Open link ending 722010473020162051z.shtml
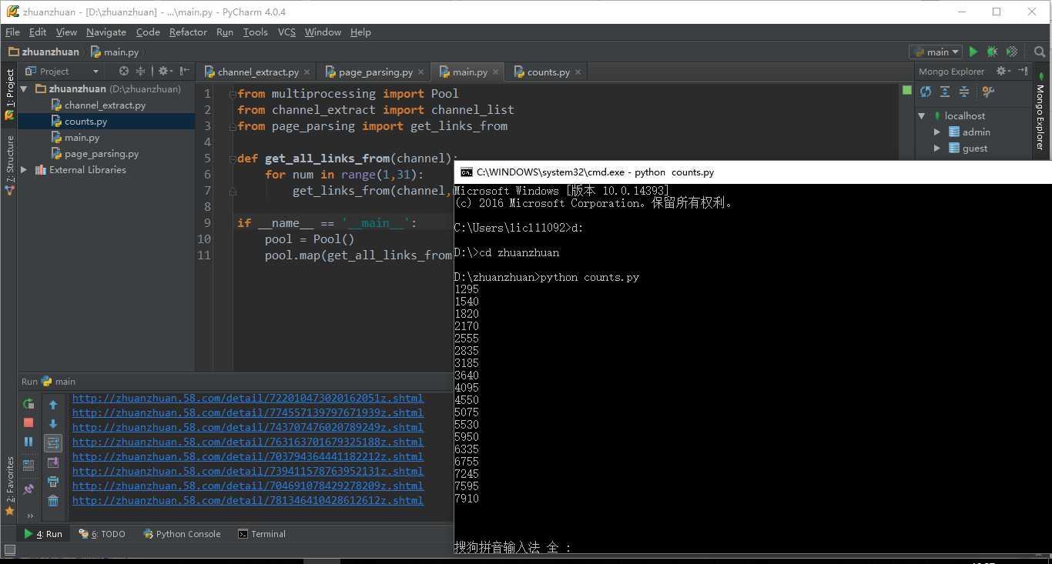1052x564 pixels. [248, 398]
